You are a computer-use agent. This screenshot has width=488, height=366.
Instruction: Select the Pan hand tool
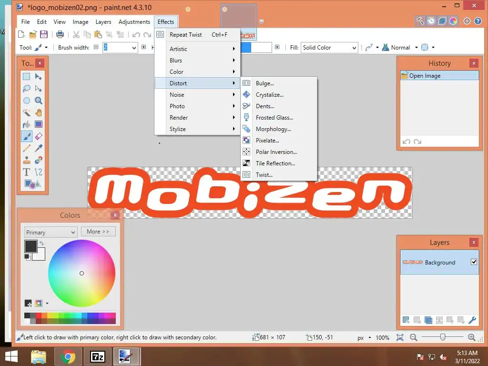[x=38, y=112]
